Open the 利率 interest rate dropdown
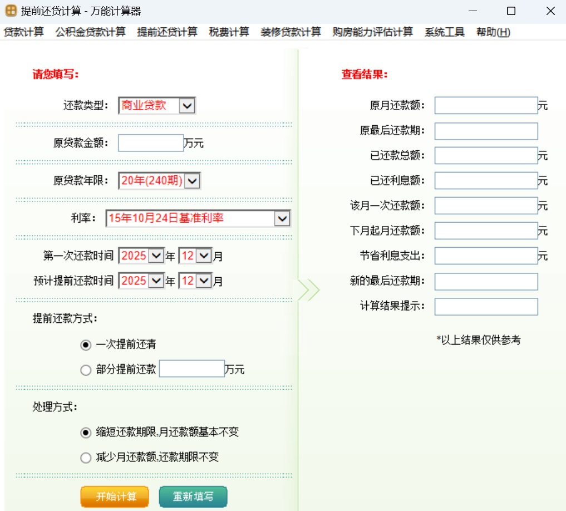Image resolution: width=566 pixels, height=511 pixels. (x=283, y=218)
